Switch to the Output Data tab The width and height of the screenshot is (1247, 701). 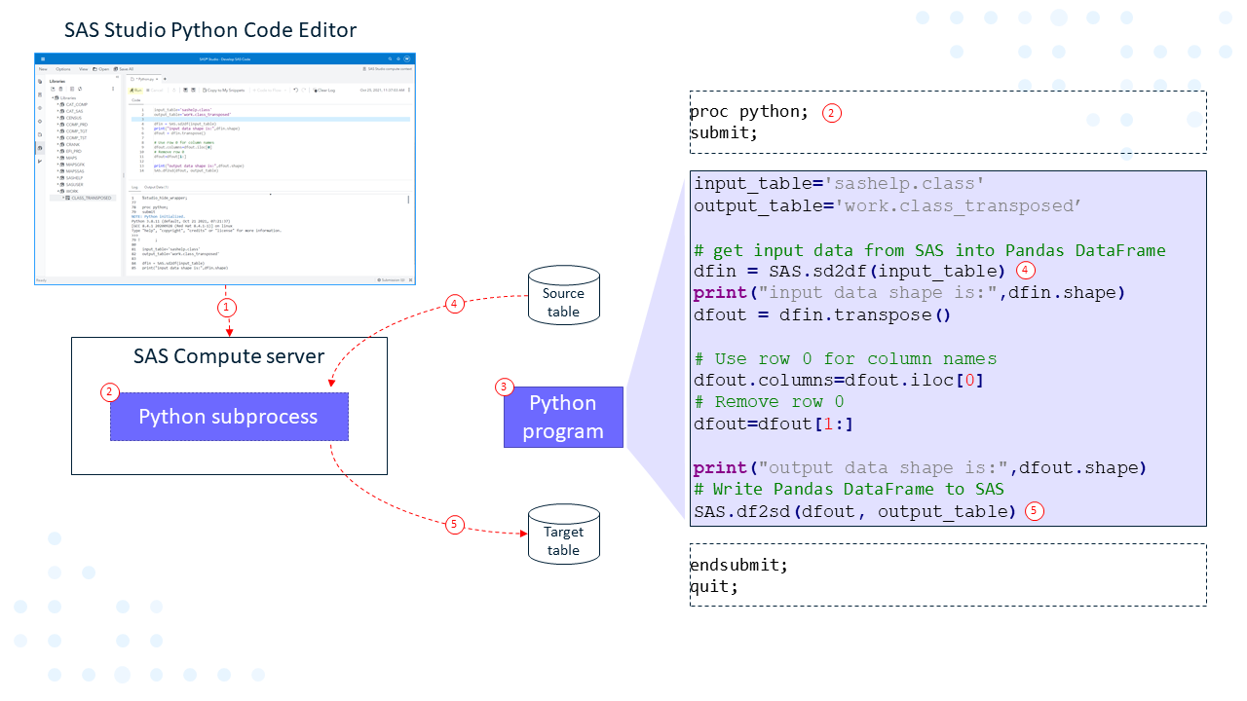[x=156, y=186]
